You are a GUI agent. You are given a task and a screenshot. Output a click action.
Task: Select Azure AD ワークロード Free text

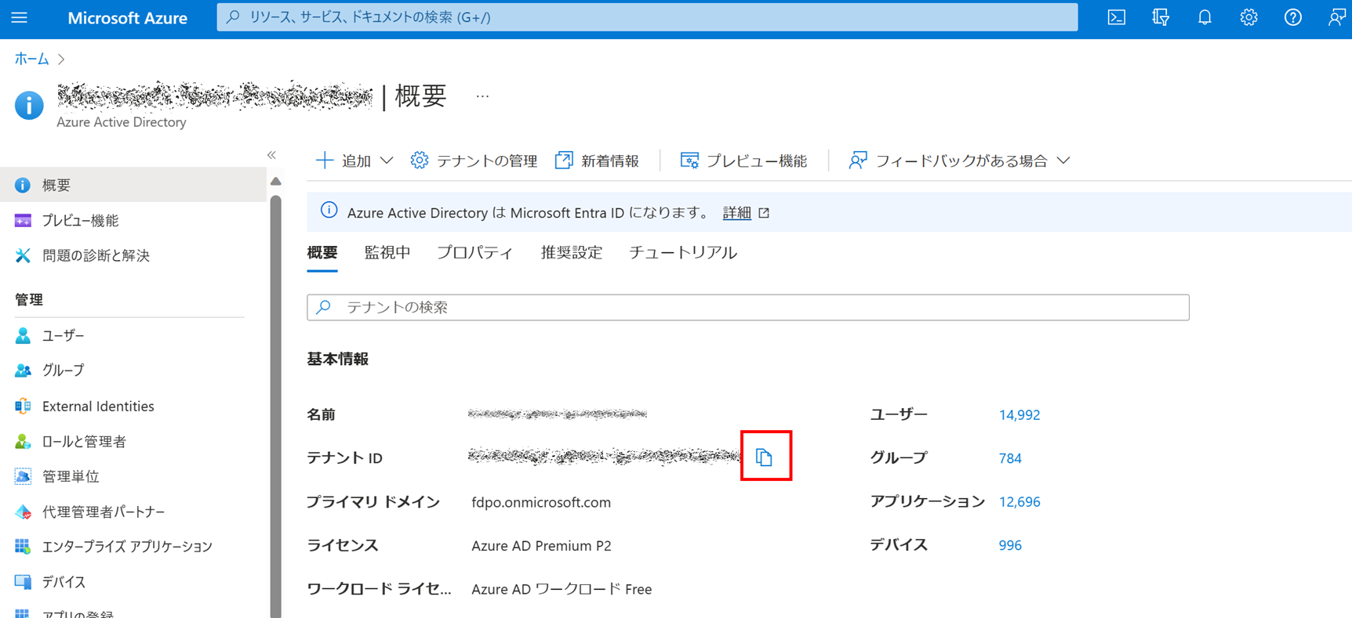(562, 589)
